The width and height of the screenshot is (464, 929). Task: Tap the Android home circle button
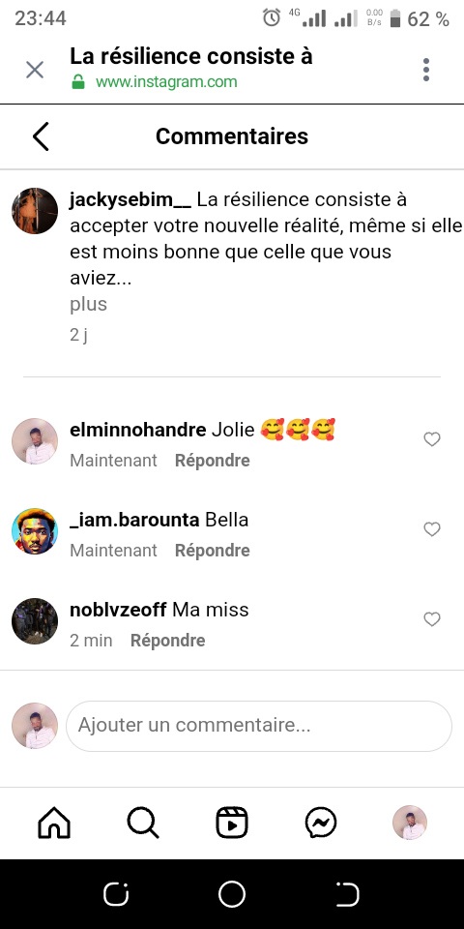point(232,894)
